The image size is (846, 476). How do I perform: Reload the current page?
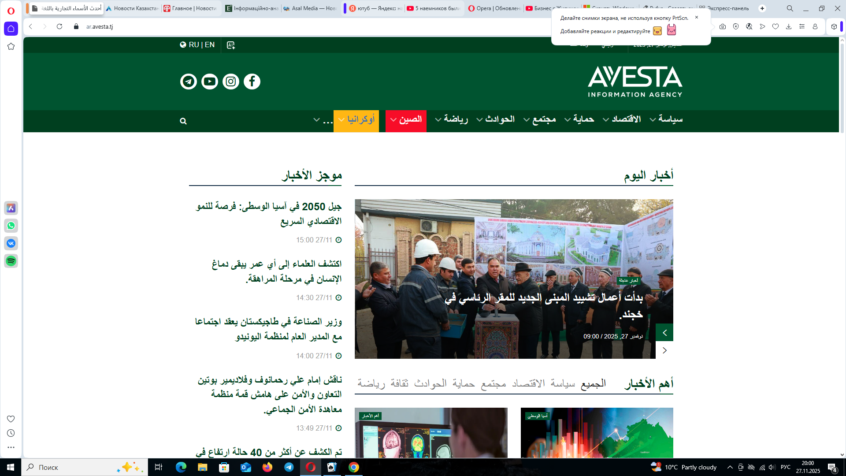tap(59, 26)
